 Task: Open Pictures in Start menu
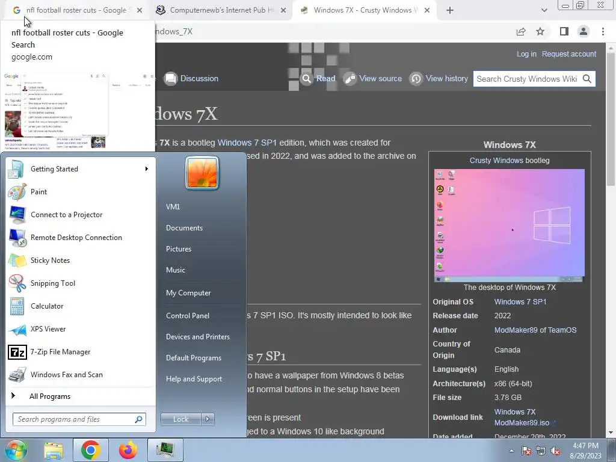point(178,249)
